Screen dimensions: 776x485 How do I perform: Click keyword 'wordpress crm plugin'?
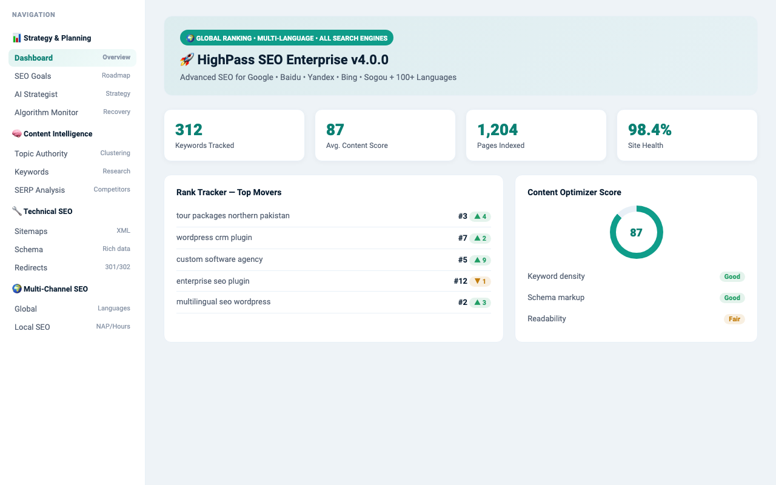(214, 238)
